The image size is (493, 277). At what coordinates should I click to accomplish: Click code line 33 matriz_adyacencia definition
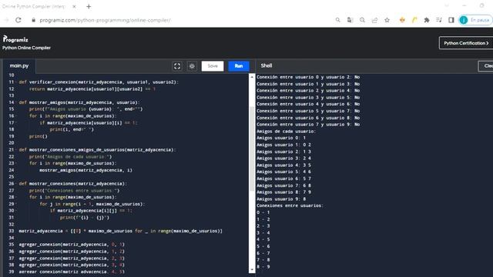(x=120, y=231)
